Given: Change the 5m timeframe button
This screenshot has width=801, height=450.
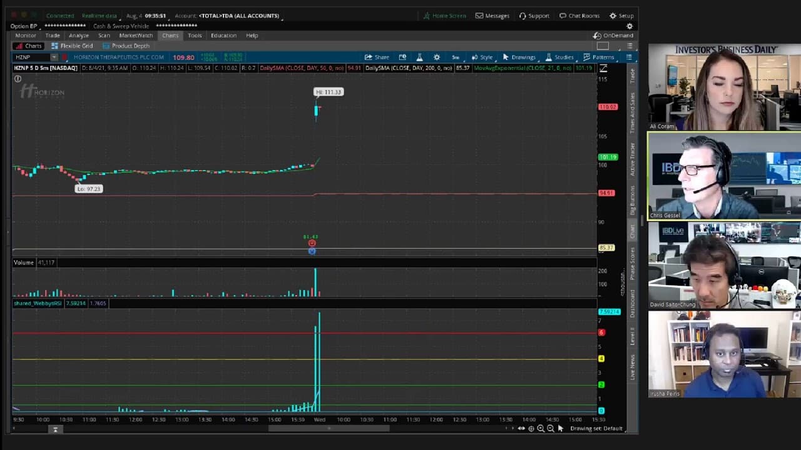Looking at the screenshot, I should click(x=456, y=57).
